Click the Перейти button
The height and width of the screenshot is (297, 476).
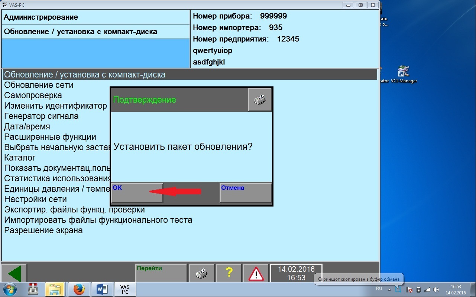pos(161,274)
